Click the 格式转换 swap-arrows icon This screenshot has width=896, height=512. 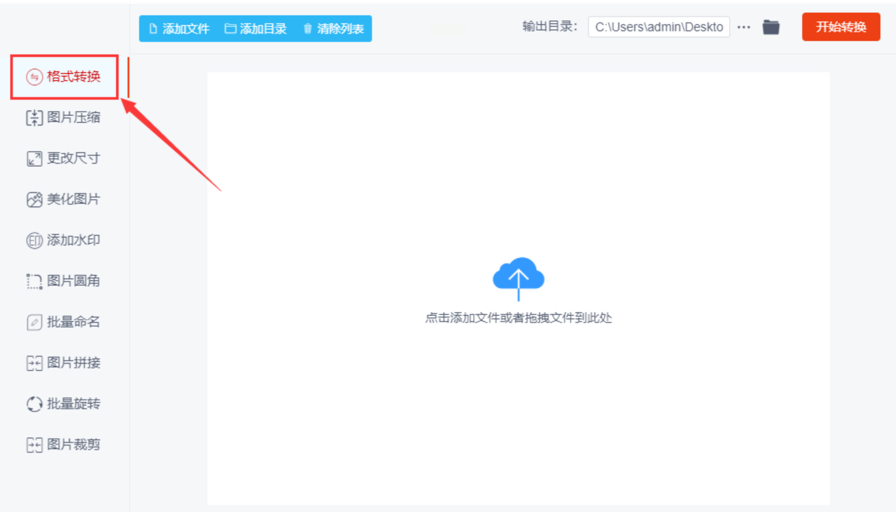click(x=34, y=77)
